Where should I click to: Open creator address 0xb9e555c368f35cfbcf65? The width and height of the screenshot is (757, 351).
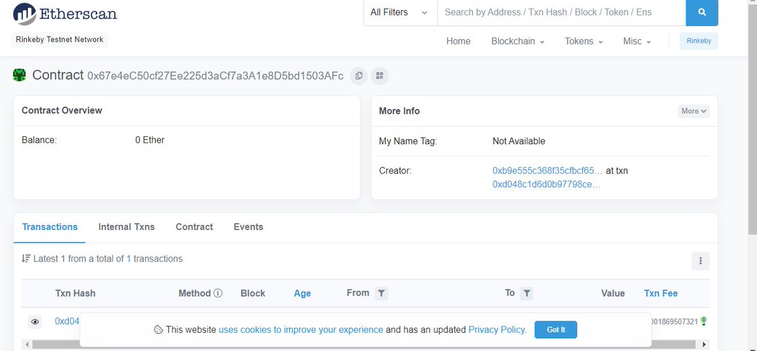(x=548, y=171)
